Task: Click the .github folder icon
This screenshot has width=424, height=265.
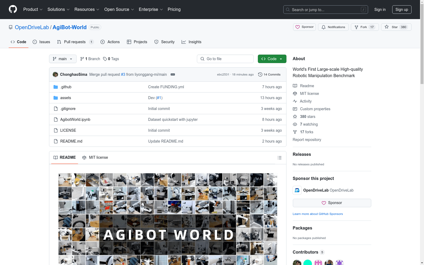Action: tap(56, 87)
